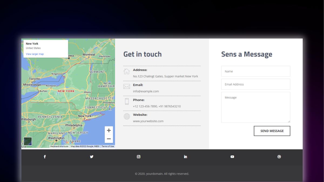
Task: Zoom in on the map
Action: point(109,131)
